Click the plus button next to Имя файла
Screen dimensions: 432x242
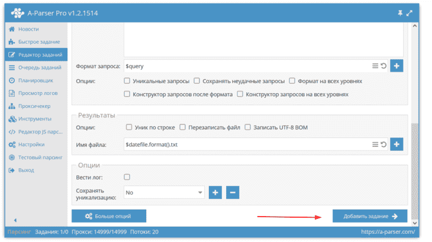(x=396, y=144)
